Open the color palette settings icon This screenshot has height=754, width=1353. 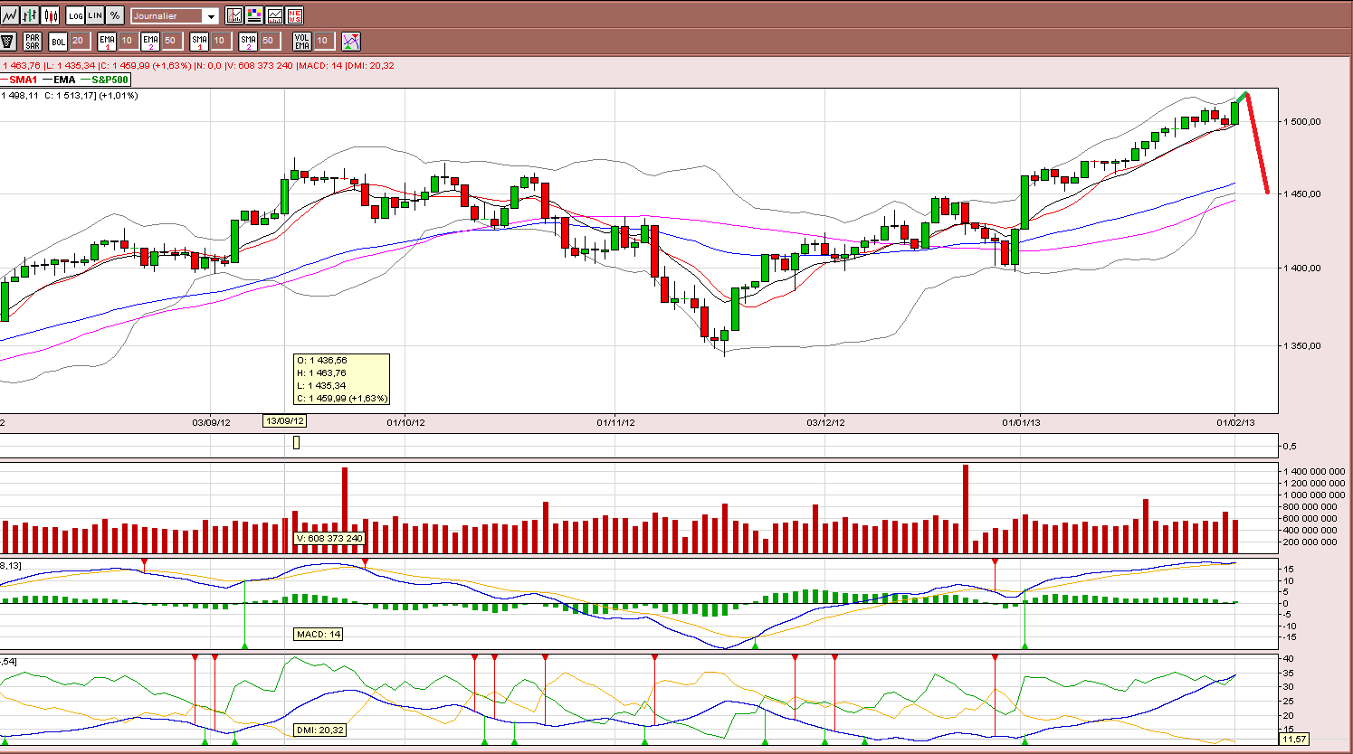(254, 15)
